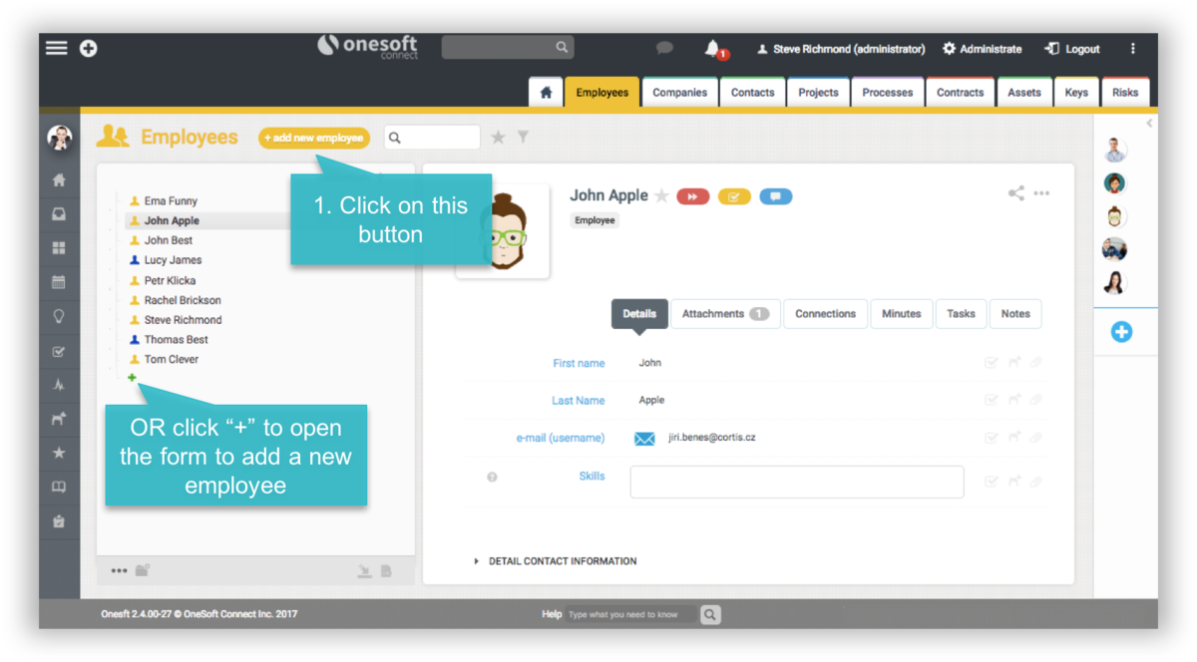Open the lightbulb icon in left sidebar
The height and width of the screenshot is (662, 1197).
point(59,316)
